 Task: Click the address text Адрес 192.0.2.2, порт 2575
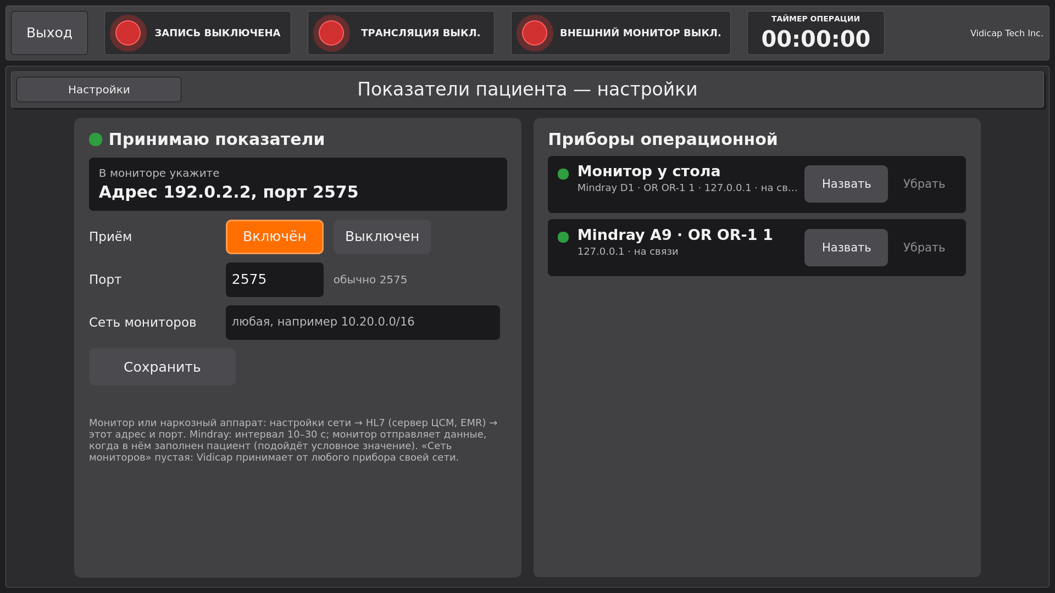[229, 192]
